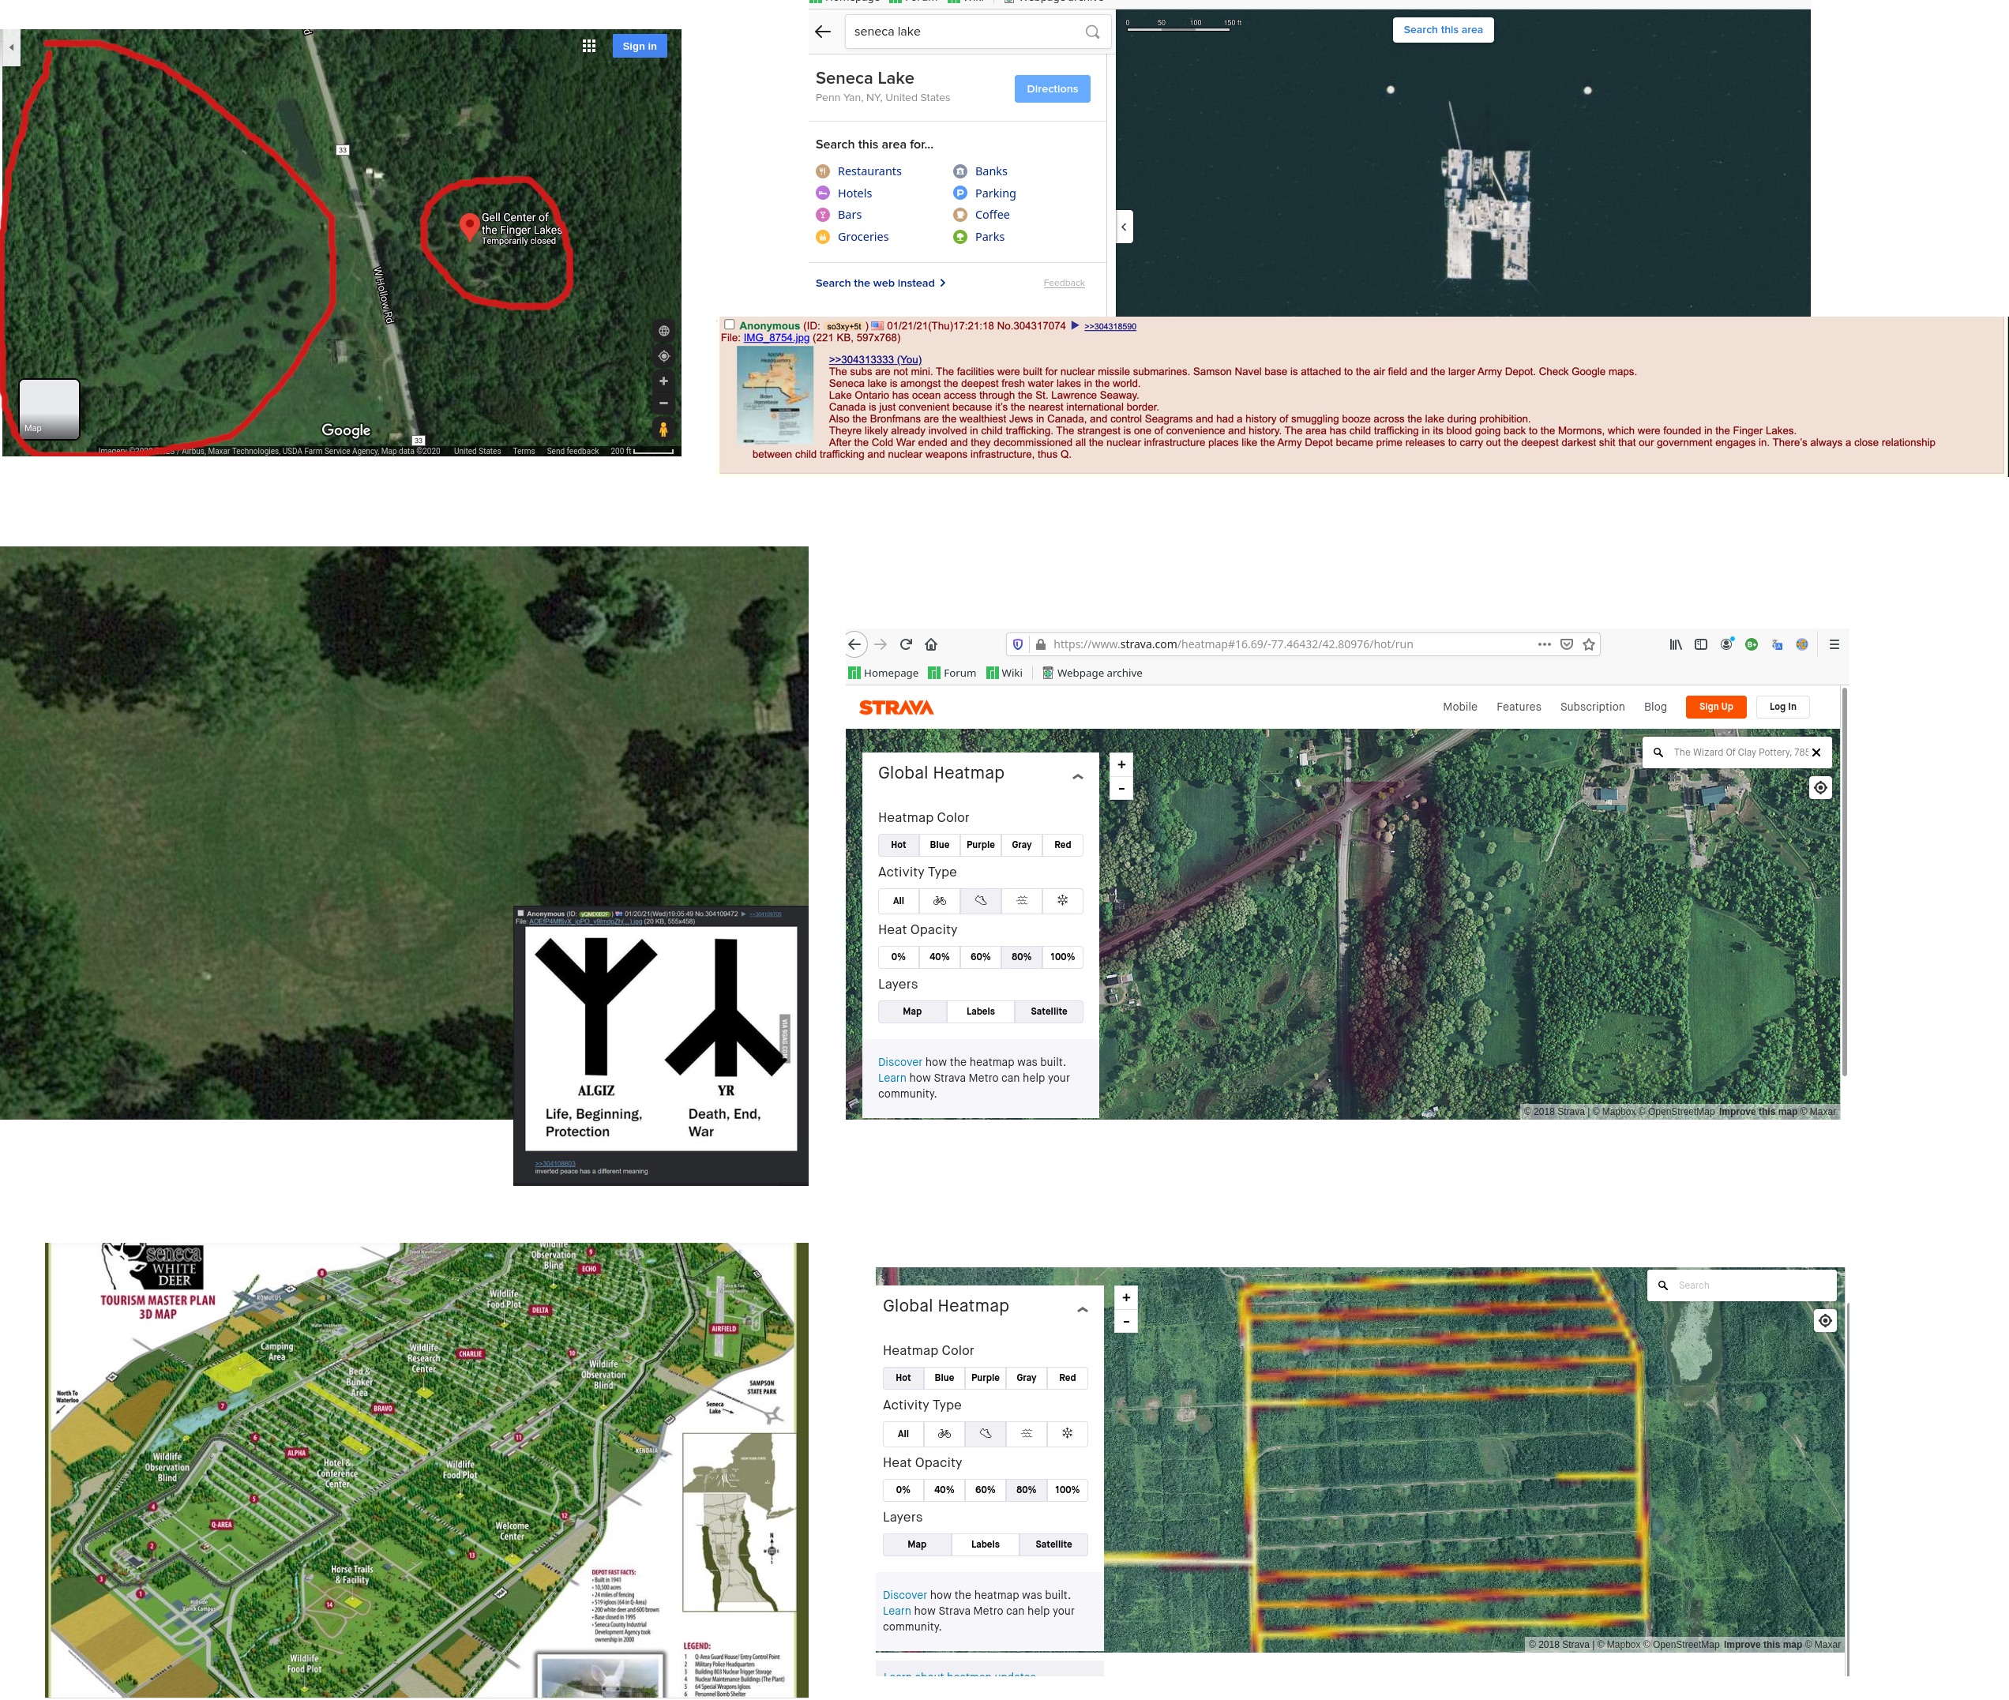Screen dimensions: 2009x1700
Task: Click the magnifier icon in seneca lake search
Action: point(1092,32)
